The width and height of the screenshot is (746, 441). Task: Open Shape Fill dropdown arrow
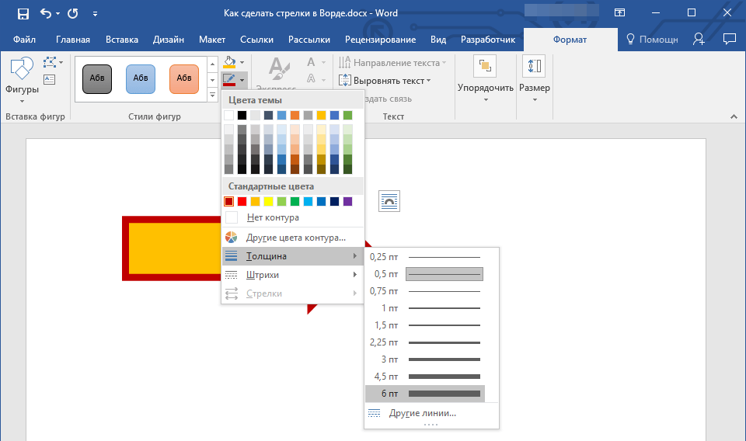pyautogui.click(x=242, y=63)
